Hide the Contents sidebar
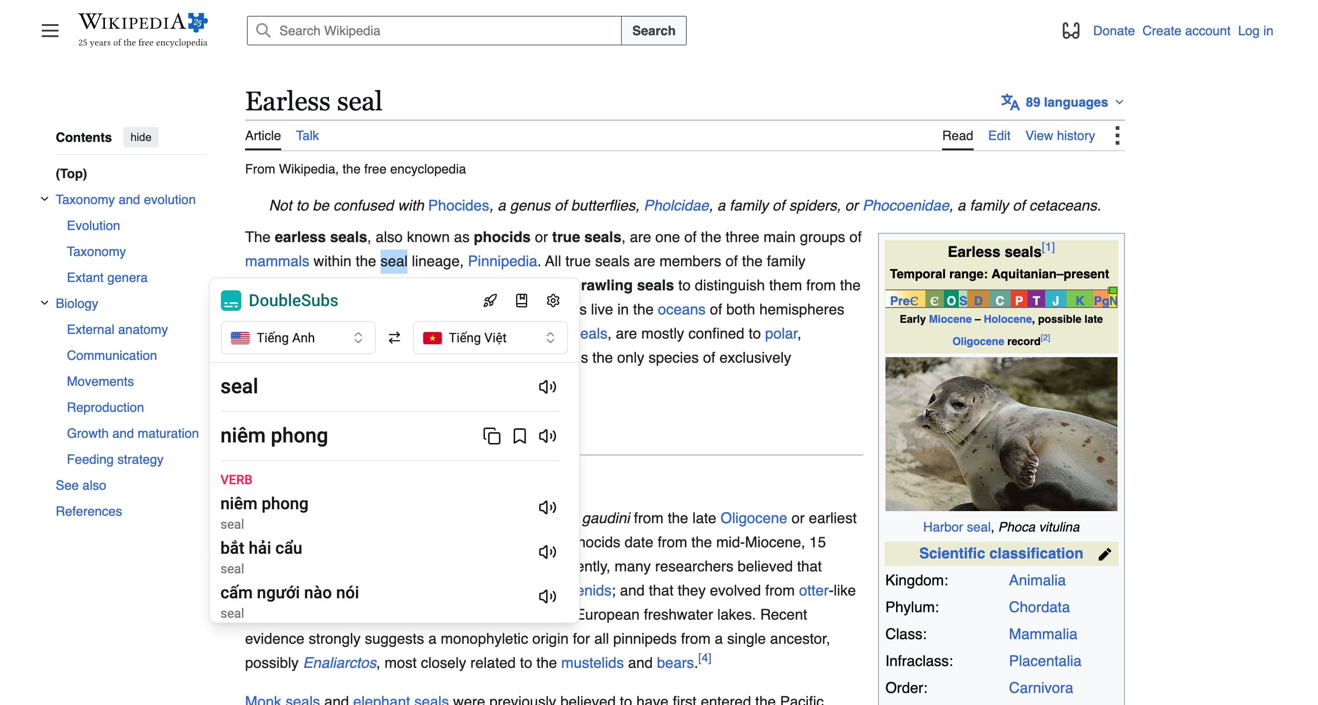Viewport: 1318px width, 705px height. click(141, 138)
